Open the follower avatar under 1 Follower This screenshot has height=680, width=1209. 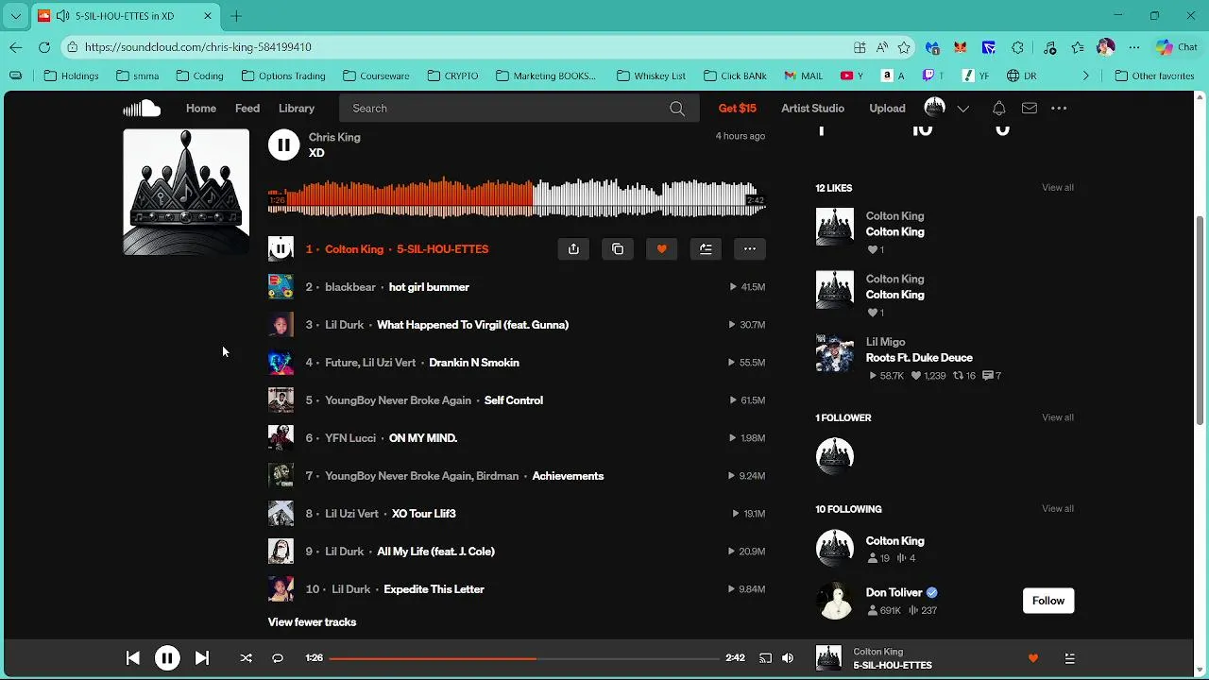click(835, 456)
